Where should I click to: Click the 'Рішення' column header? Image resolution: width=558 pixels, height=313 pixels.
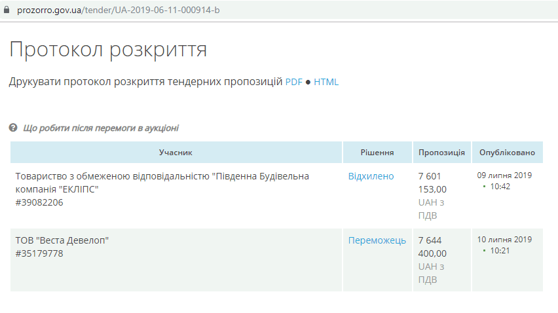(377, 152)
